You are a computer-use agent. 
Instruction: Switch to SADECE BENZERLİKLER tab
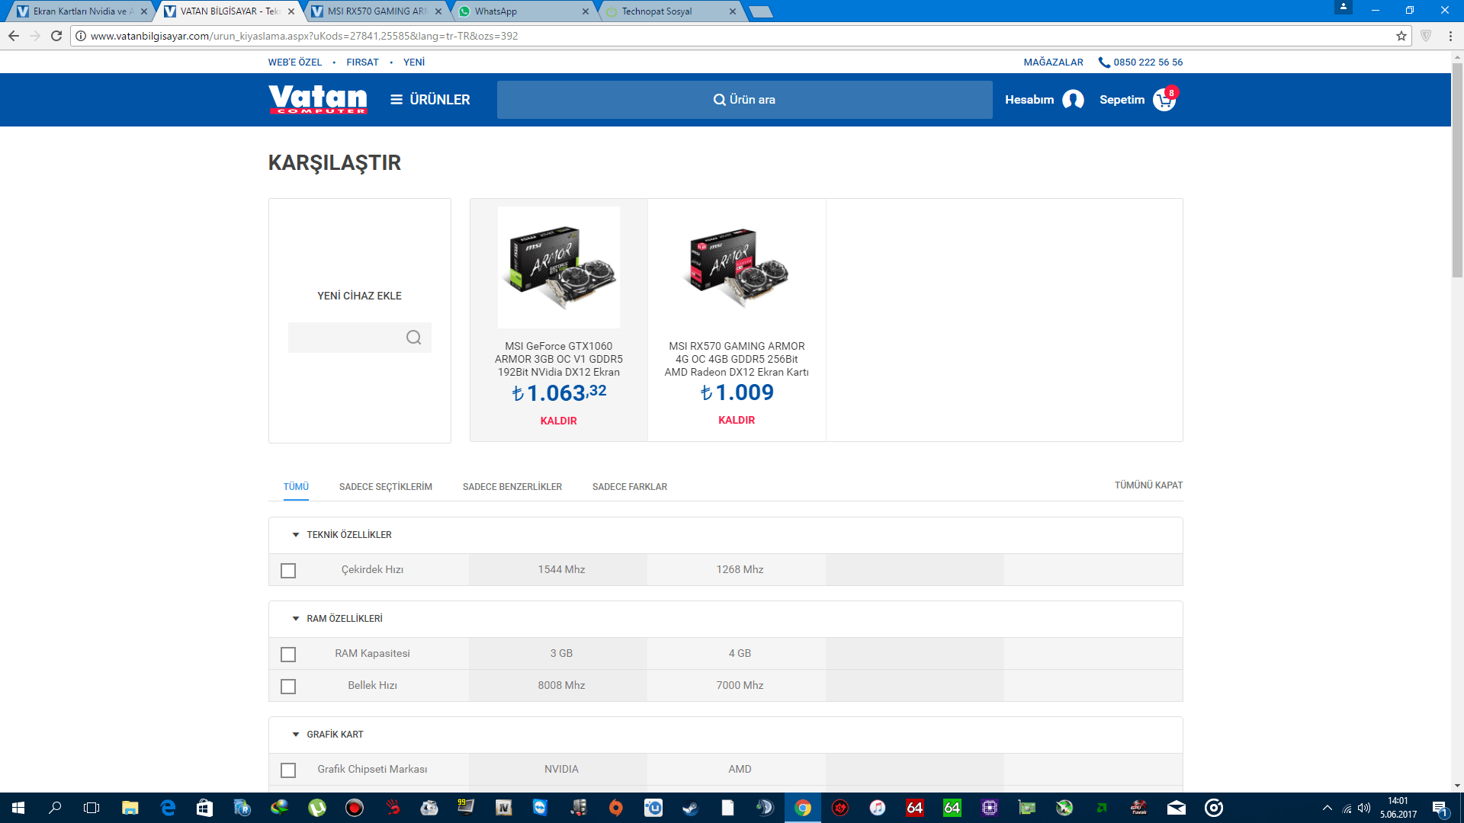click(x=512, y=487)
